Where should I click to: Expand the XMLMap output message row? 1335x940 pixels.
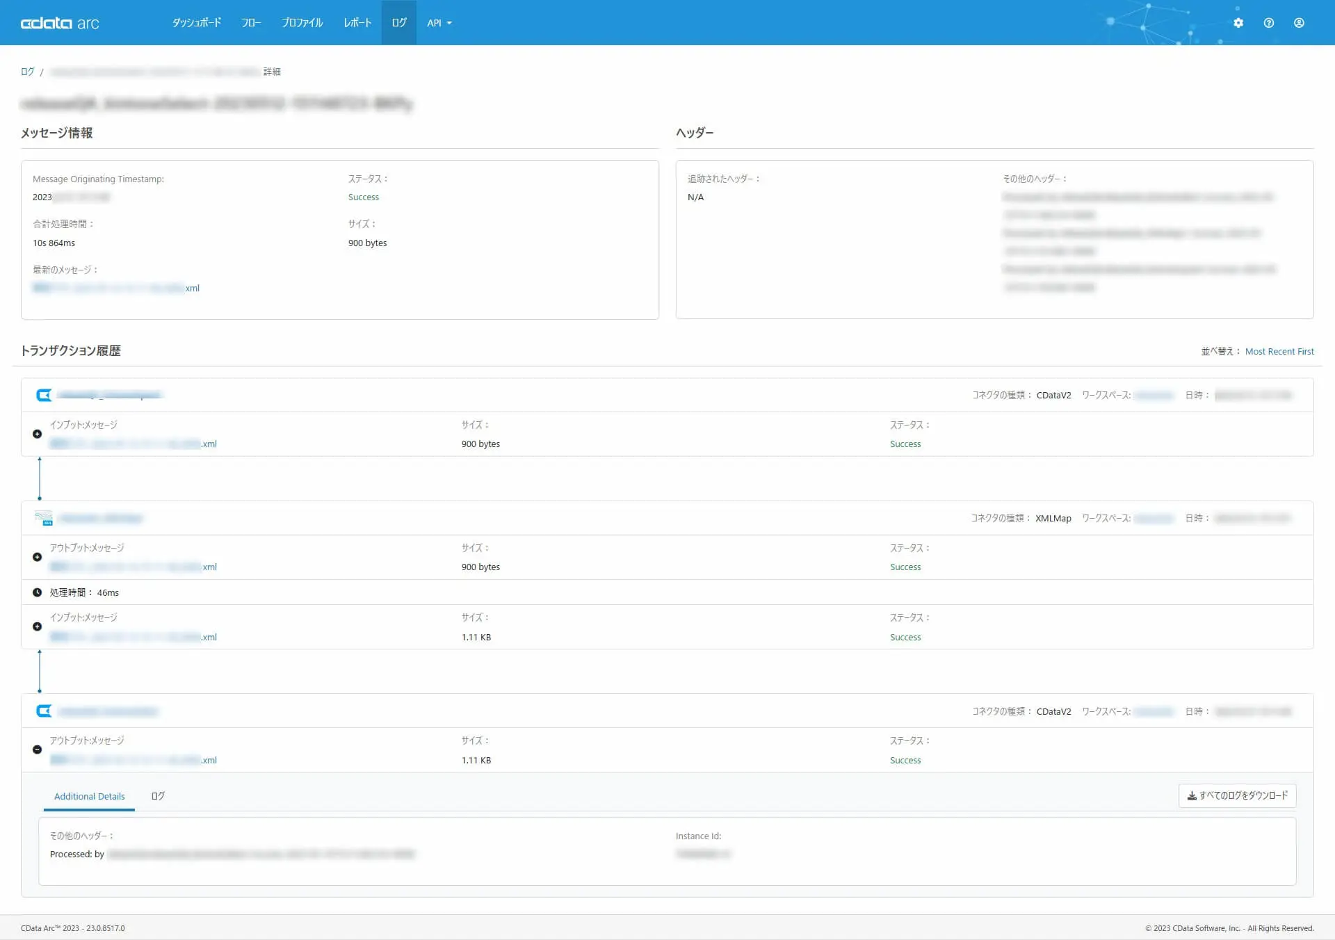click(x=38, y=557)
